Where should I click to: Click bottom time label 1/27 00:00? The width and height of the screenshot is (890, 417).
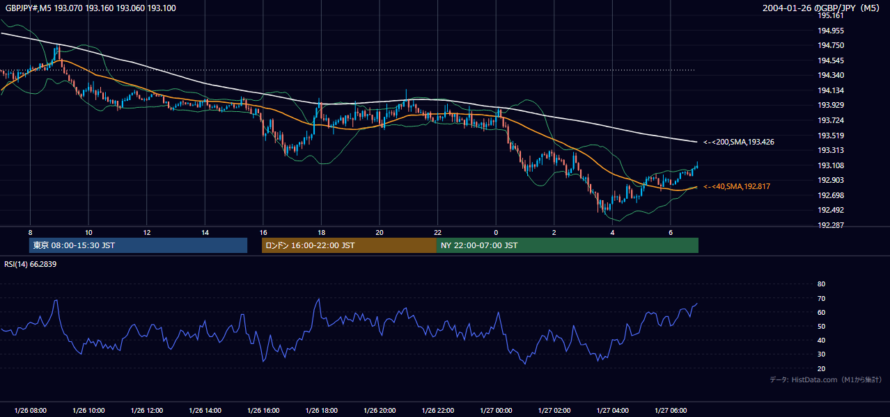click(x=496, y=410)
